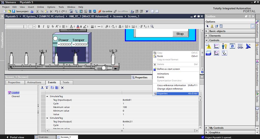Toggle Strikethrough text formatting
Viewport: 260px width, 139px height.
(53, 26)
